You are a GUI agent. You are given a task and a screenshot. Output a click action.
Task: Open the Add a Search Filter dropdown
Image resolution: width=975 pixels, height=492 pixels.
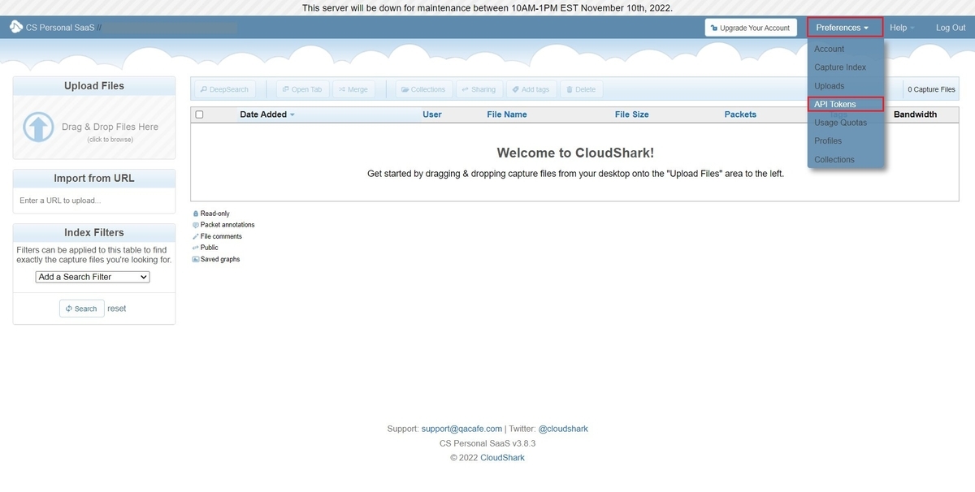point(92,276)
